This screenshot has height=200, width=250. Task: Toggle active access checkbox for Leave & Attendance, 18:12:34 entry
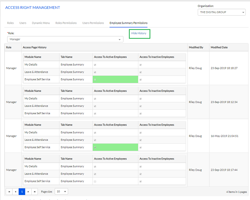[95, 106]
